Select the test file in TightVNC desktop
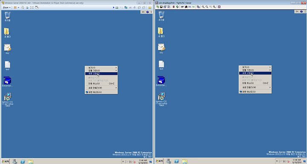 pyautogui.click(x=161, y=65)
